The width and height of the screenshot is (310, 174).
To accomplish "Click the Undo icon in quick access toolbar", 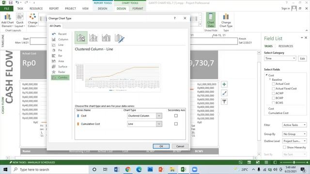I will (x=17, y=2).
